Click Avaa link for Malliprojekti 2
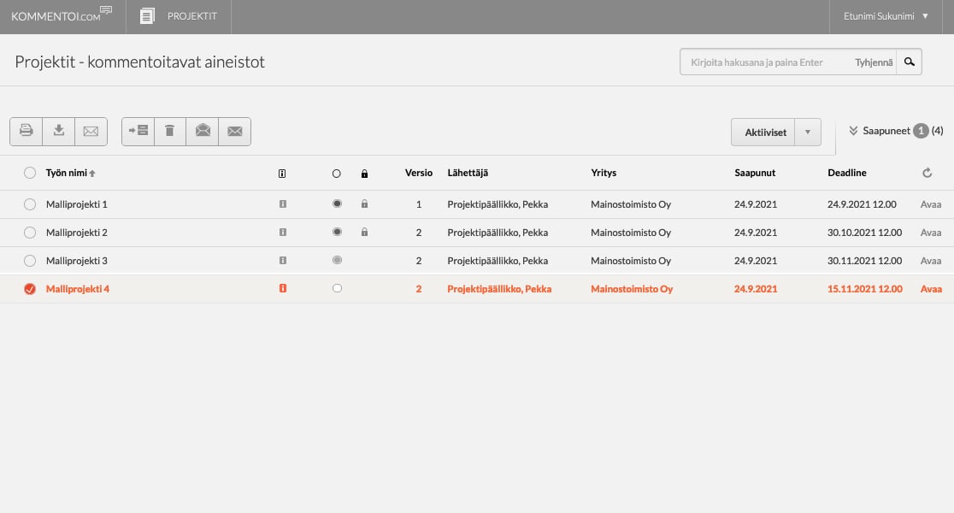Viewport: 954px width, 513px height. click(931, 233)
